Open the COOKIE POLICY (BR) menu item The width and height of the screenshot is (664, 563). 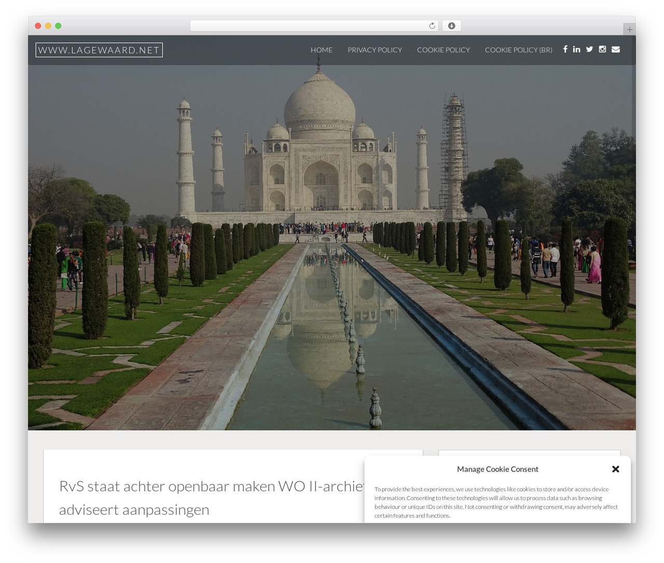coord(518,50)
